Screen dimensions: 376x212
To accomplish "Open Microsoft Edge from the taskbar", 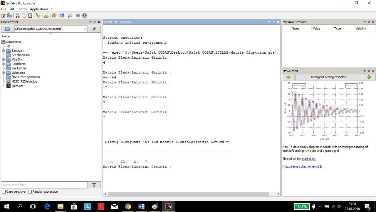I will [47, 206].
